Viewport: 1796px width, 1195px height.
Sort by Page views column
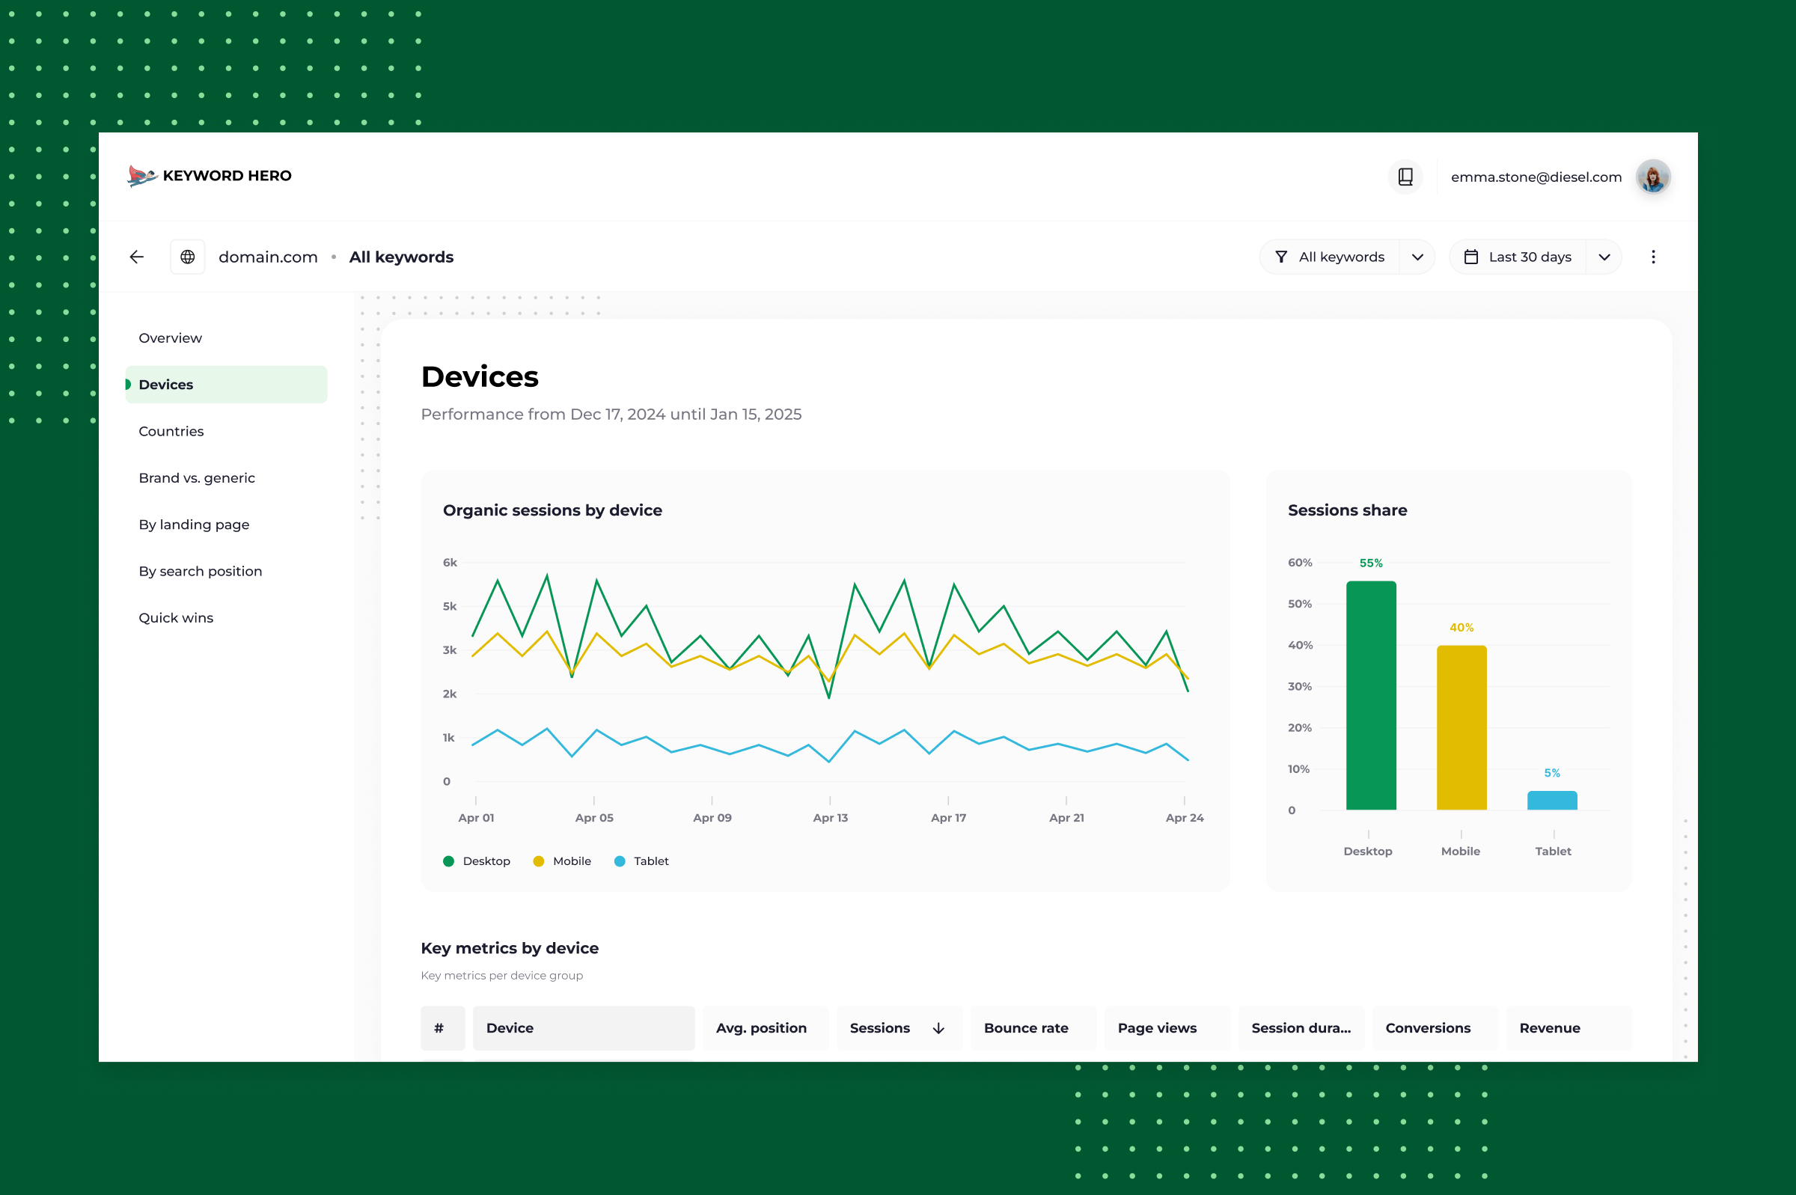tap(1167, 1028)
